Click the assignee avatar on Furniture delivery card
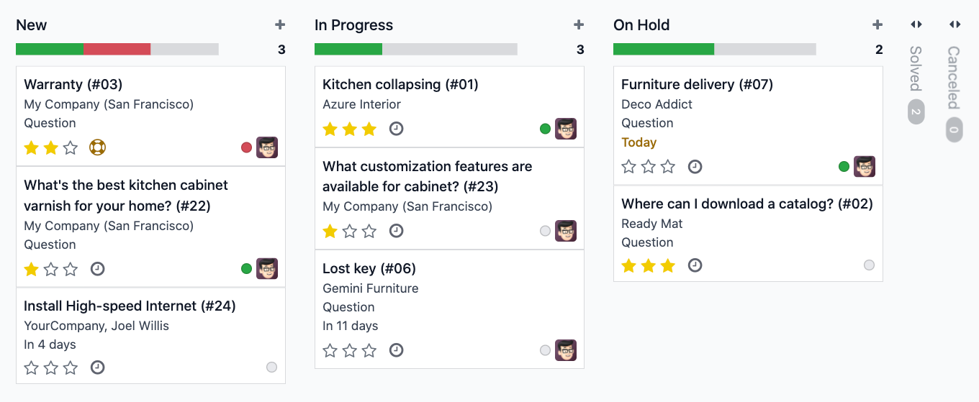 tap(865, 167)
